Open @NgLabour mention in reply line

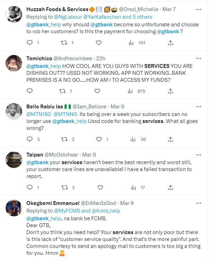pos(68,17)
